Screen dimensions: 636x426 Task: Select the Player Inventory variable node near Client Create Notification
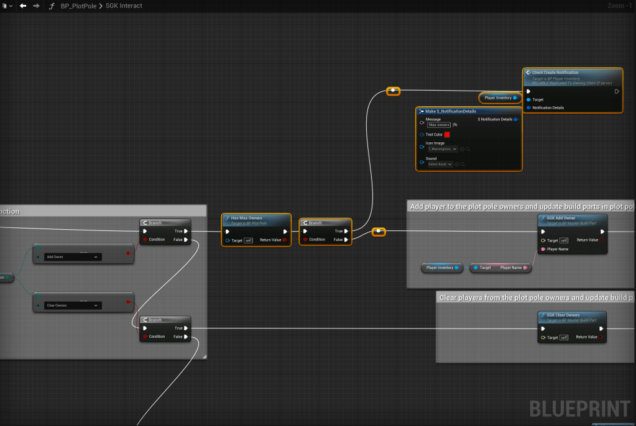[499, 97]
